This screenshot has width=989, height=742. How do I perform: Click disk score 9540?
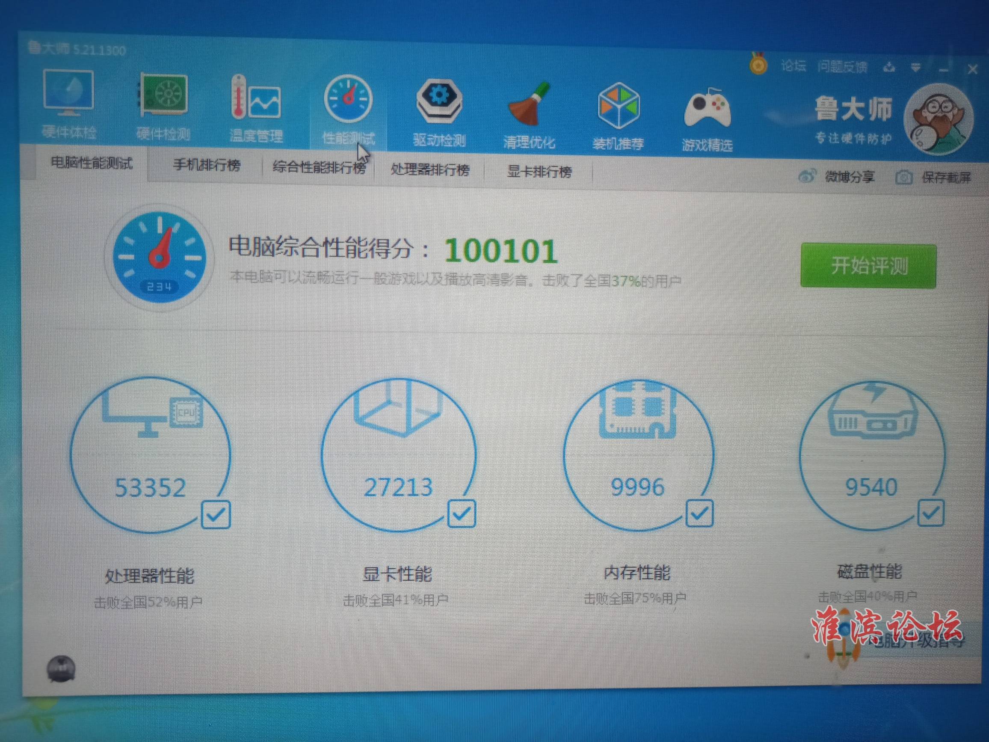tap(871, 487)
